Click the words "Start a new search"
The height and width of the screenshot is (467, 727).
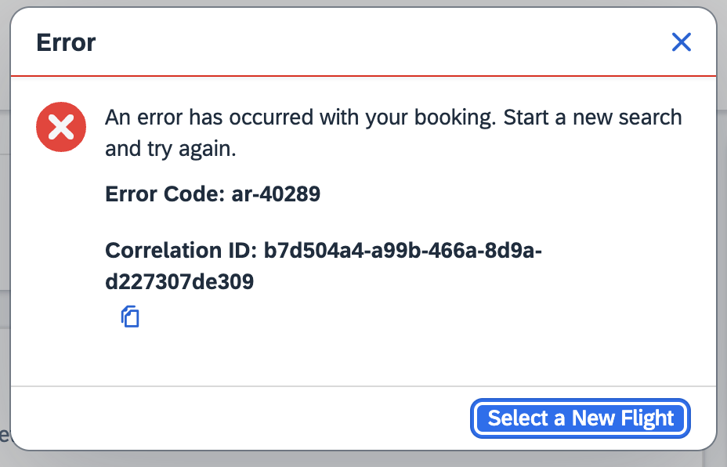(x=592, y=118)
